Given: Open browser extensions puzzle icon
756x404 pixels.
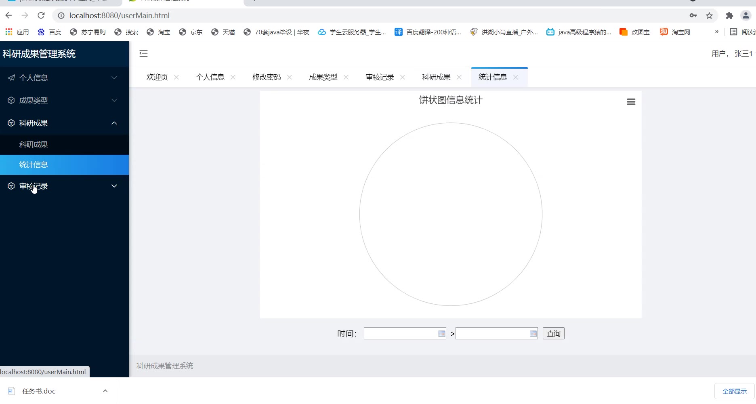Looking at the screenshot, I should tap(729, 15).
